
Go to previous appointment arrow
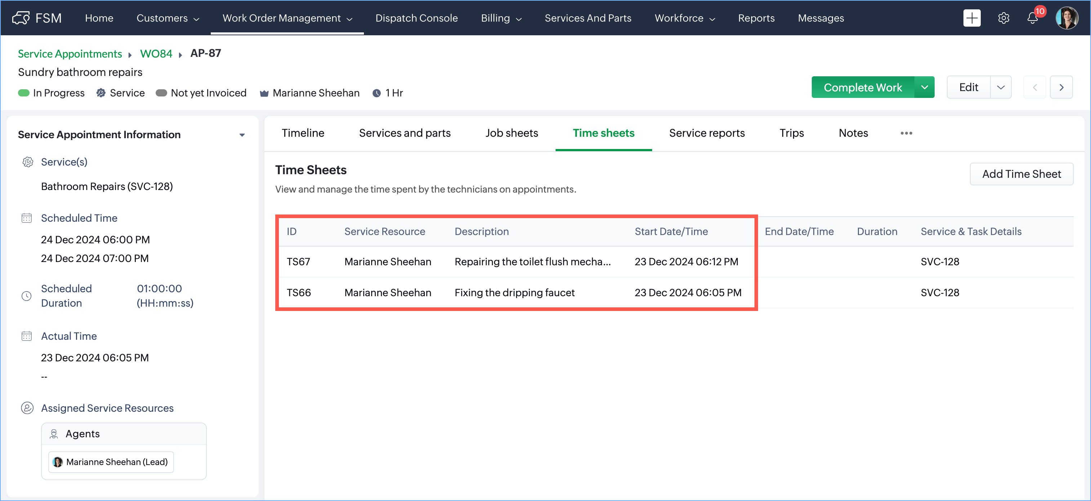tap(1034, 87)
